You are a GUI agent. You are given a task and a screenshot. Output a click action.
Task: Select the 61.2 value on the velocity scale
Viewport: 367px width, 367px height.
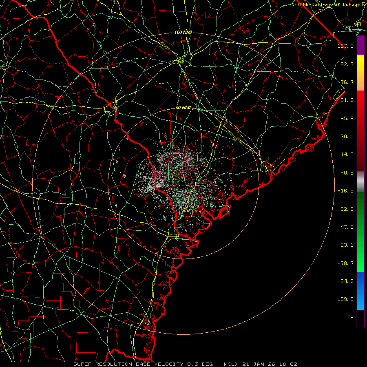(347, 100)
